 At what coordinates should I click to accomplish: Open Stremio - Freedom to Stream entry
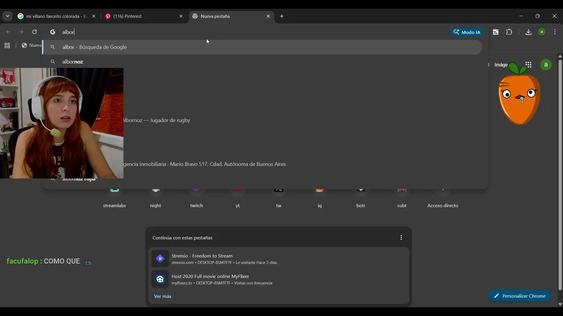(279, 259)
